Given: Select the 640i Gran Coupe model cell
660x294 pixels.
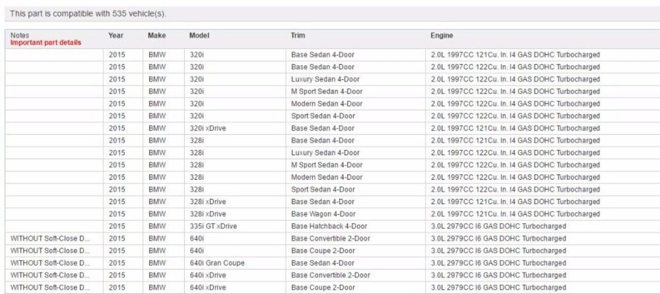Looking at the screenshot, I should 217,263.
